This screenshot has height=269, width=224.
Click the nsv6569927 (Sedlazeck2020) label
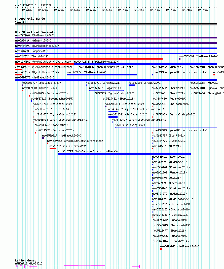[62, 136]
